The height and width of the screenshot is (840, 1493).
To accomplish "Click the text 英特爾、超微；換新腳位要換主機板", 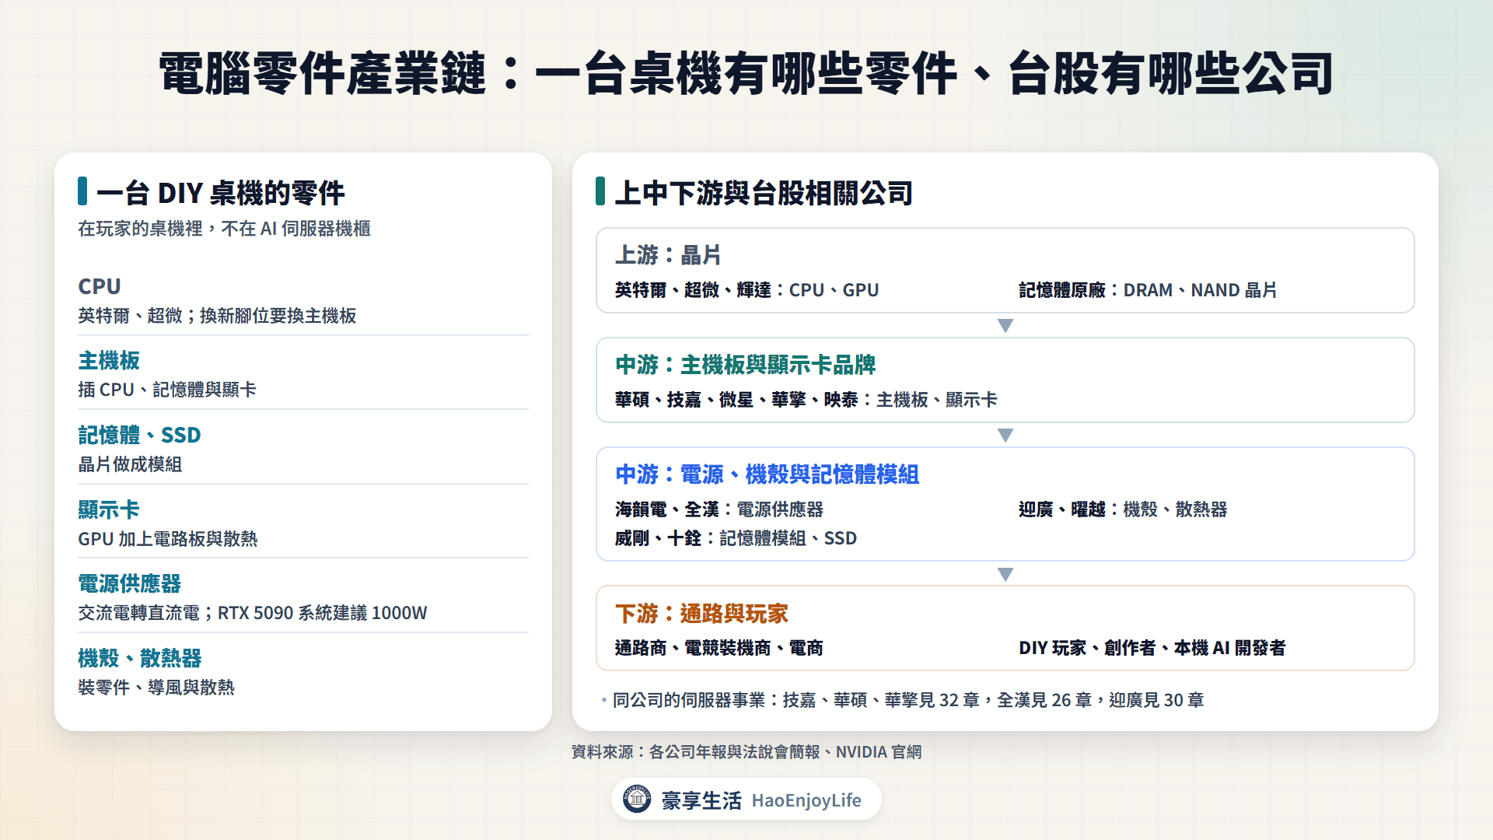I will click(217, 316).
